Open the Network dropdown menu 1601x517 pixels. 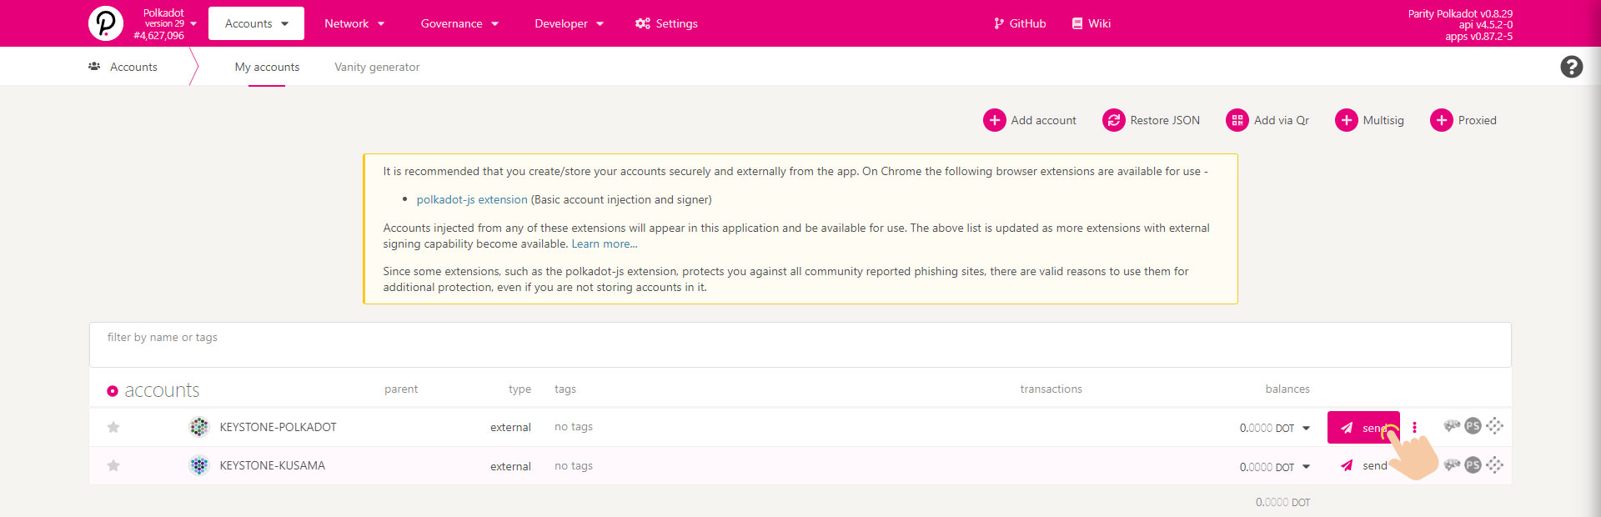[x=354, y=23]
